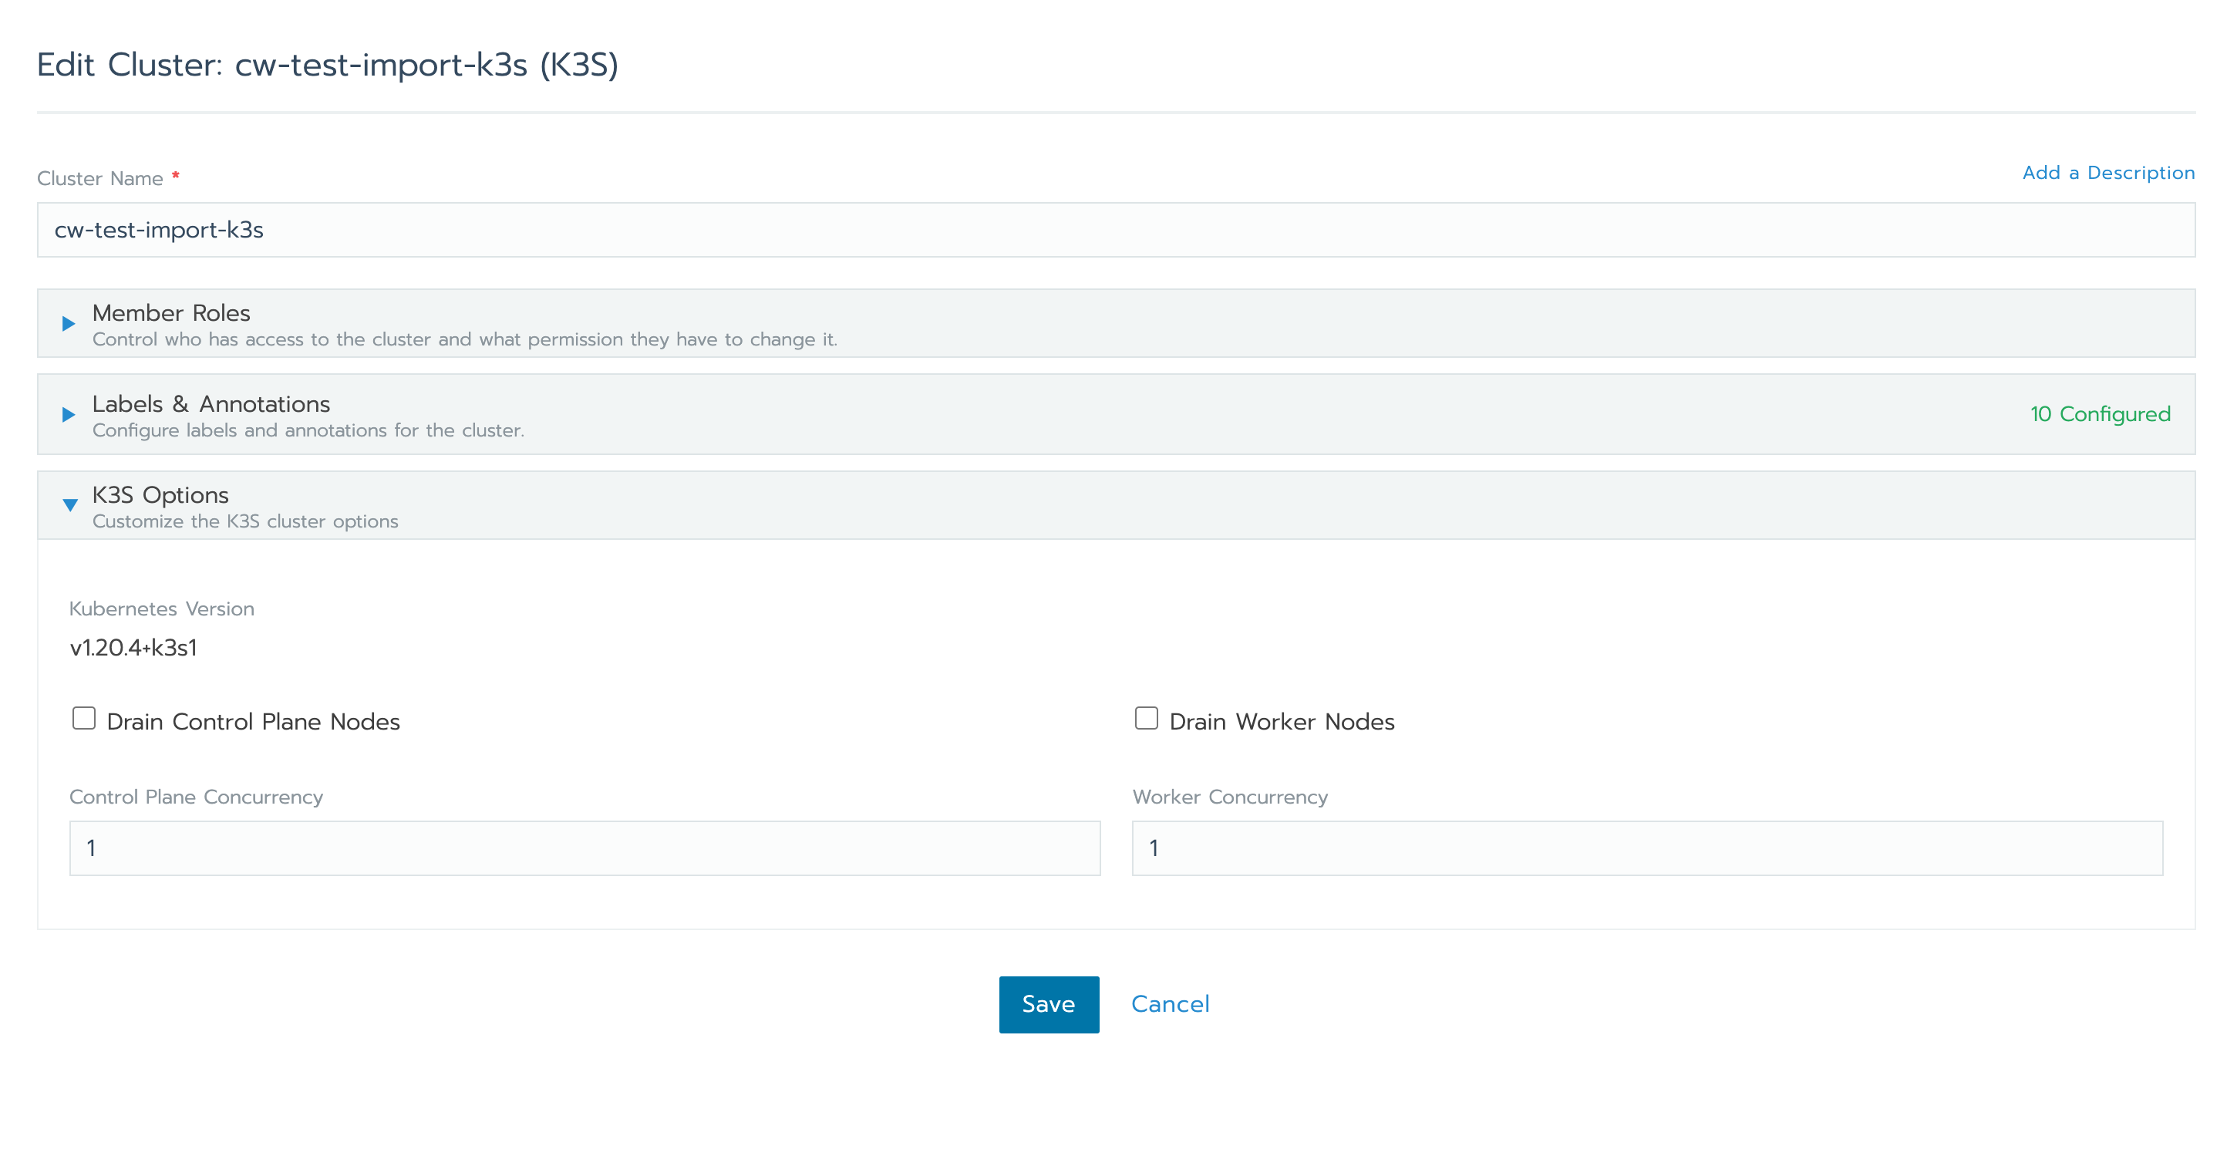Click the Member Roles section heading

[x=170, y=313]
